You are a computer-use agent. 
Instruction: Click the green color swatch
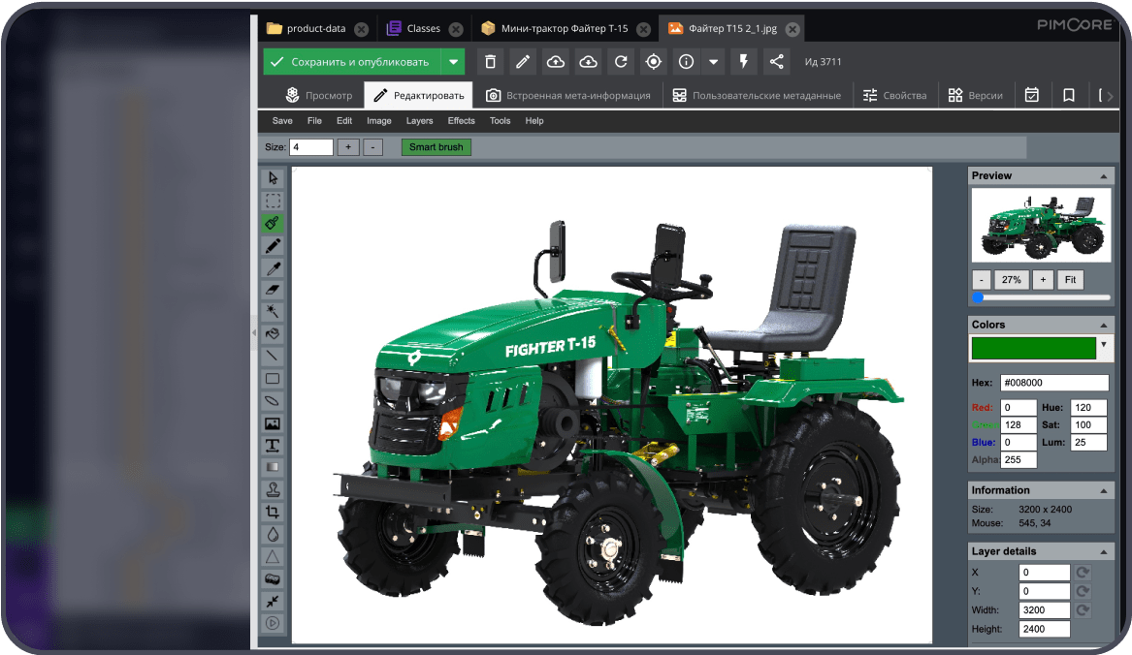tap(1033, 348)
